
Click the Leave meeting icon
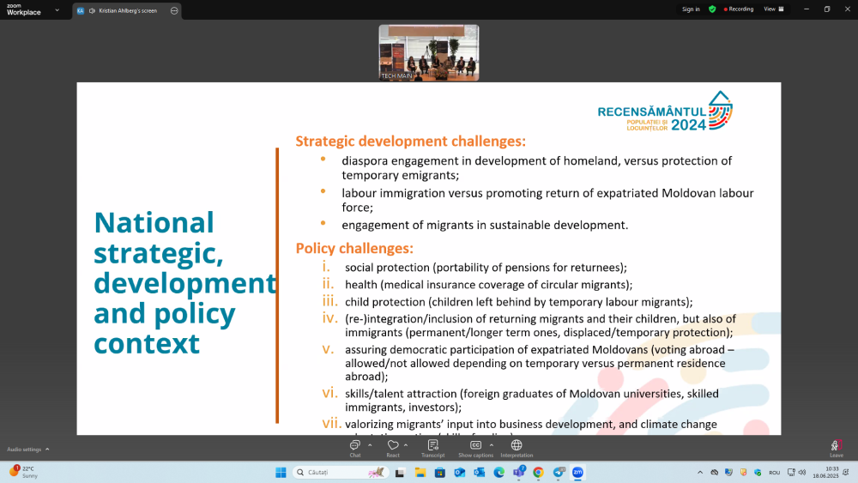point(836,449)
